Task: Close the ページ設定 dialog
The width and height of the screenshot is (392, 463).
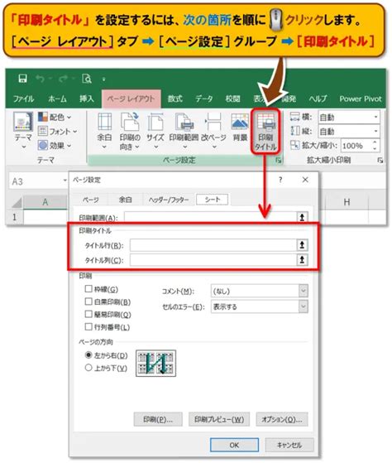Action: click(x=305, y=180)
